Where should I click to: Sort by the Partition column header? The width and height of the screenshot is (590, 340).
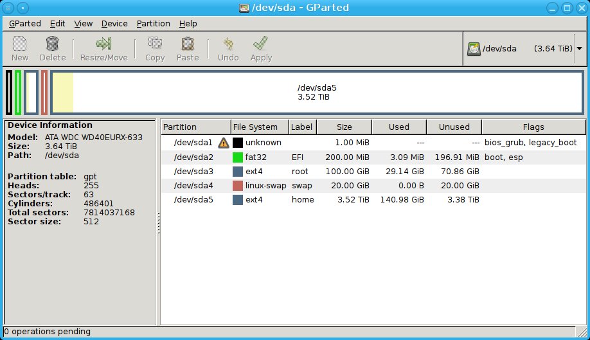point(195,127)
